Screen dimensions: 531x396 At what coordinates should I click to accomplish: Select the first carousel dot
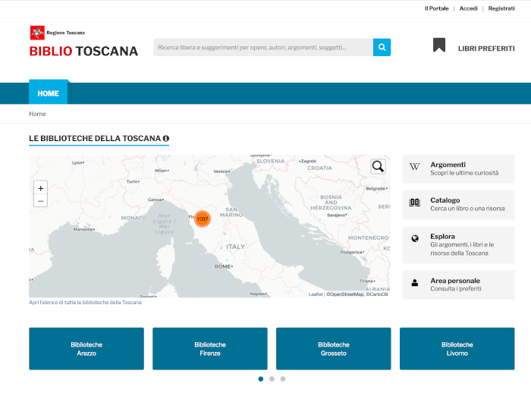tap(261, 379)
